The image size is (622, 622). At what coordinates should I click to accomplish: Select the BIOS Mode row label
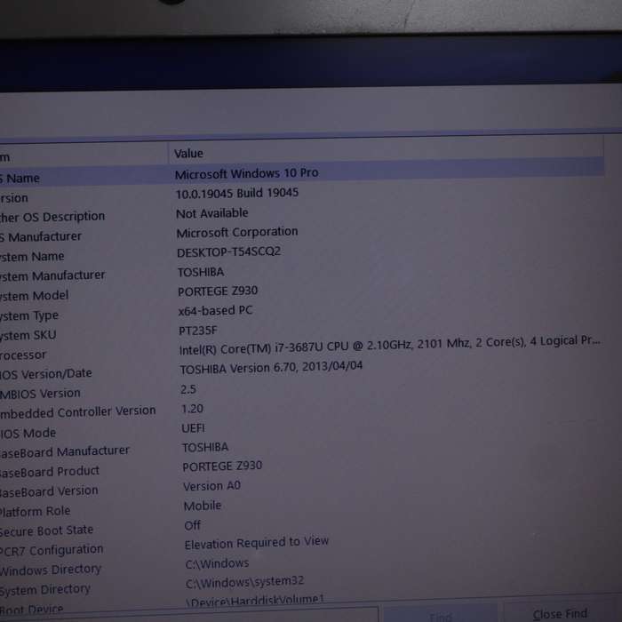click(28, 434)
